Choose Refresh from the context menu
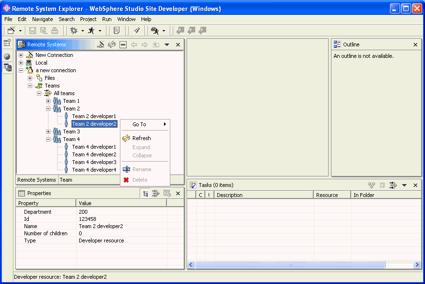425x284 pixels. coord(142,138)
